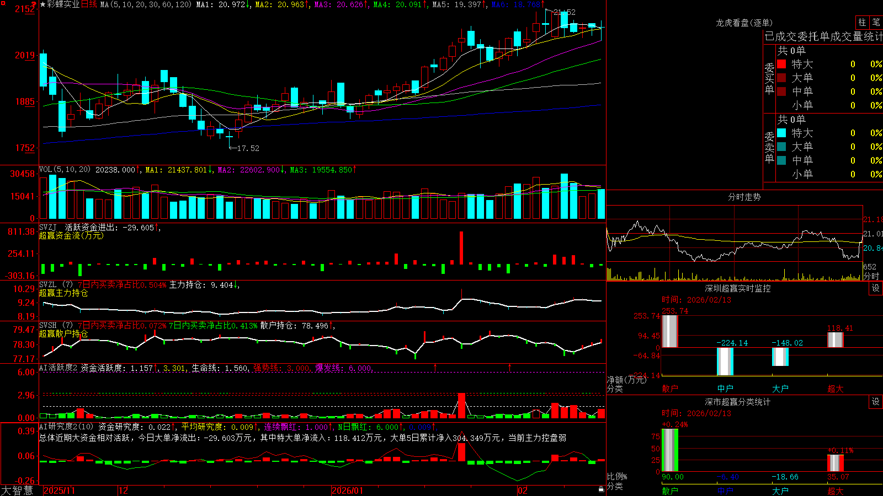Click the teal 大单 sell-order swatch

(x=781, y=147)
